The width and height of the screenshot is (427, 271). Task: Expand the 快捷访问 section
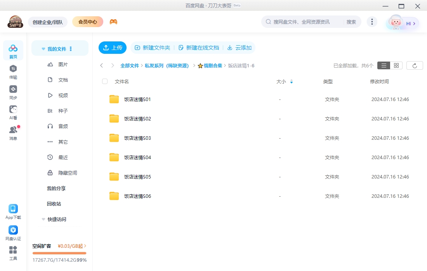[43, 220]
